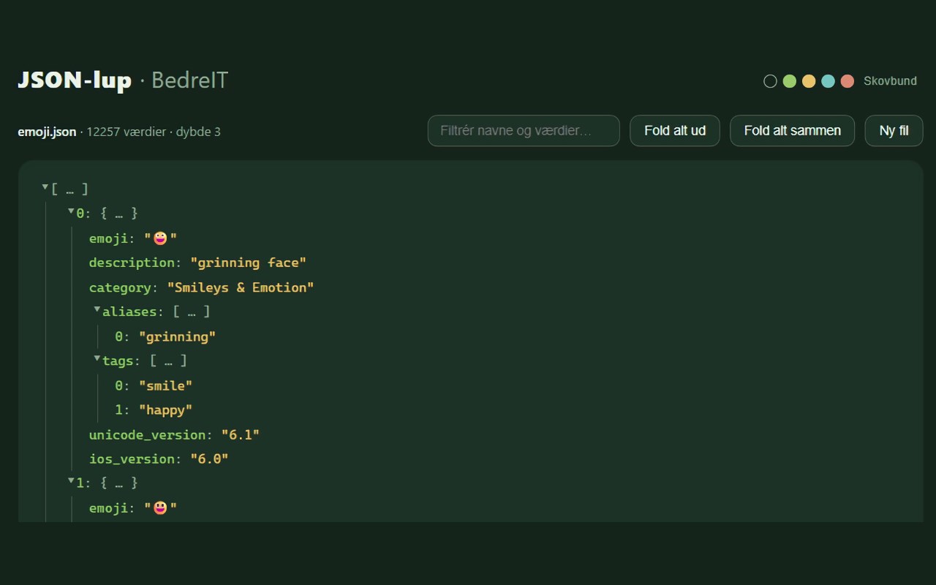This screenshot has width=936, height=585.
Task: Collapse item 0 object node
Action: (71, 212)
